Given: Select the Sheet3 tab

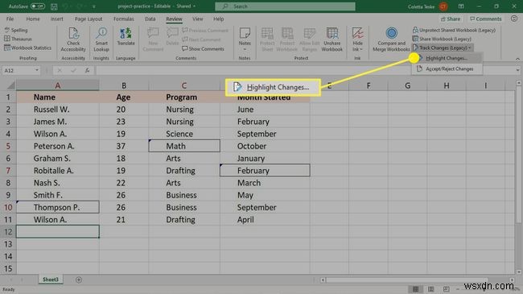Looking at the screenshot, I should pos(51,280).
